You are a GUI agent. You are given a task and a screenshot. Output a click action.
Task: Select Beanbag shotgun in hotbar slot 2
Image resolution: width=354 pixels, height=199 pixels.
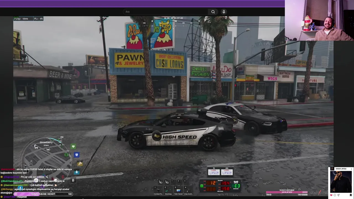point(168,191)
